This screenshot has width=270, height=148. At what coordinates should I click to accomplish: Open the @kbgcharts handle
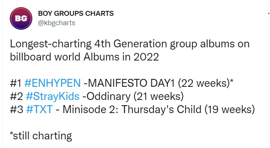56,23
